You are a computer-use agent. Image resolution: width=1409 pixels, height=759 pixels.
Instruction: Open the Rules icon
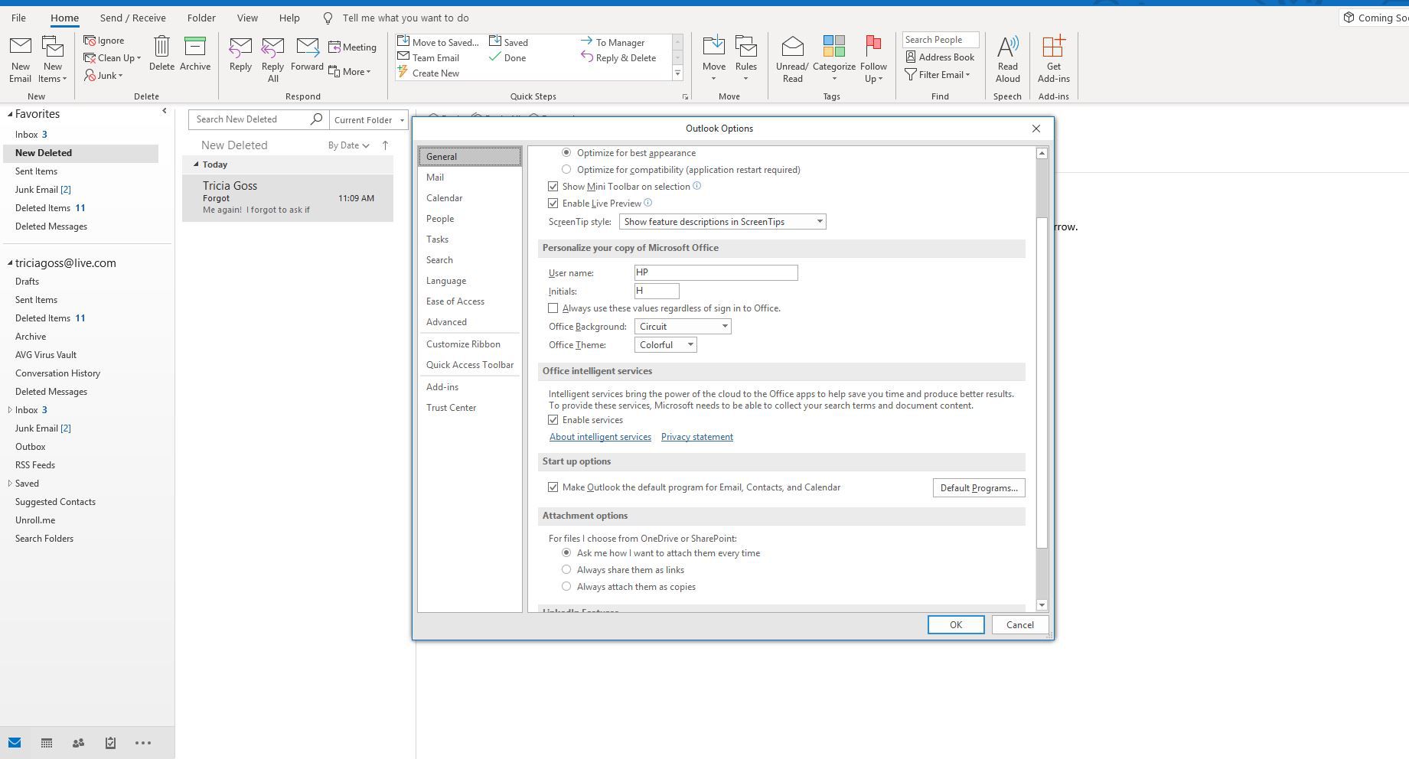click(x=746, y=47)
